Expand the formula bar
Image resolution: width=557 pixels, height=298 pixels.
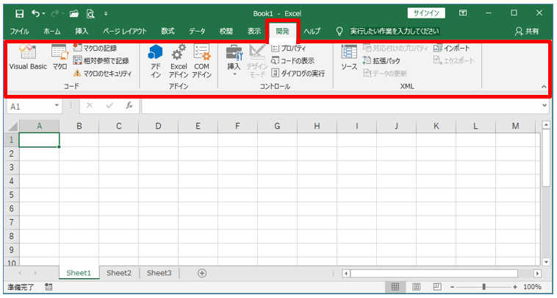545,105
